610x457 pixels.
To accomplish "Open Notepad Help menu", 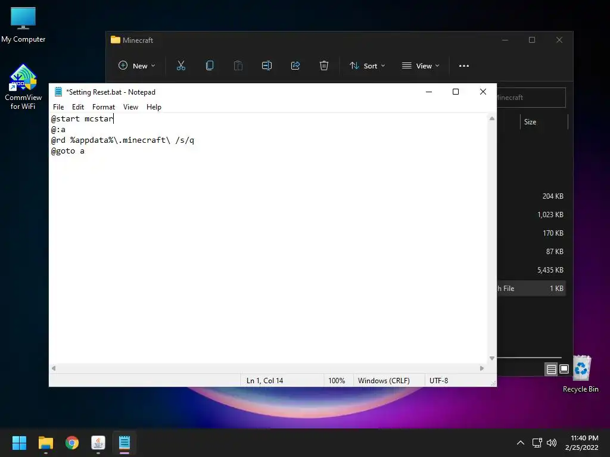I will click(x=154, y=107).
